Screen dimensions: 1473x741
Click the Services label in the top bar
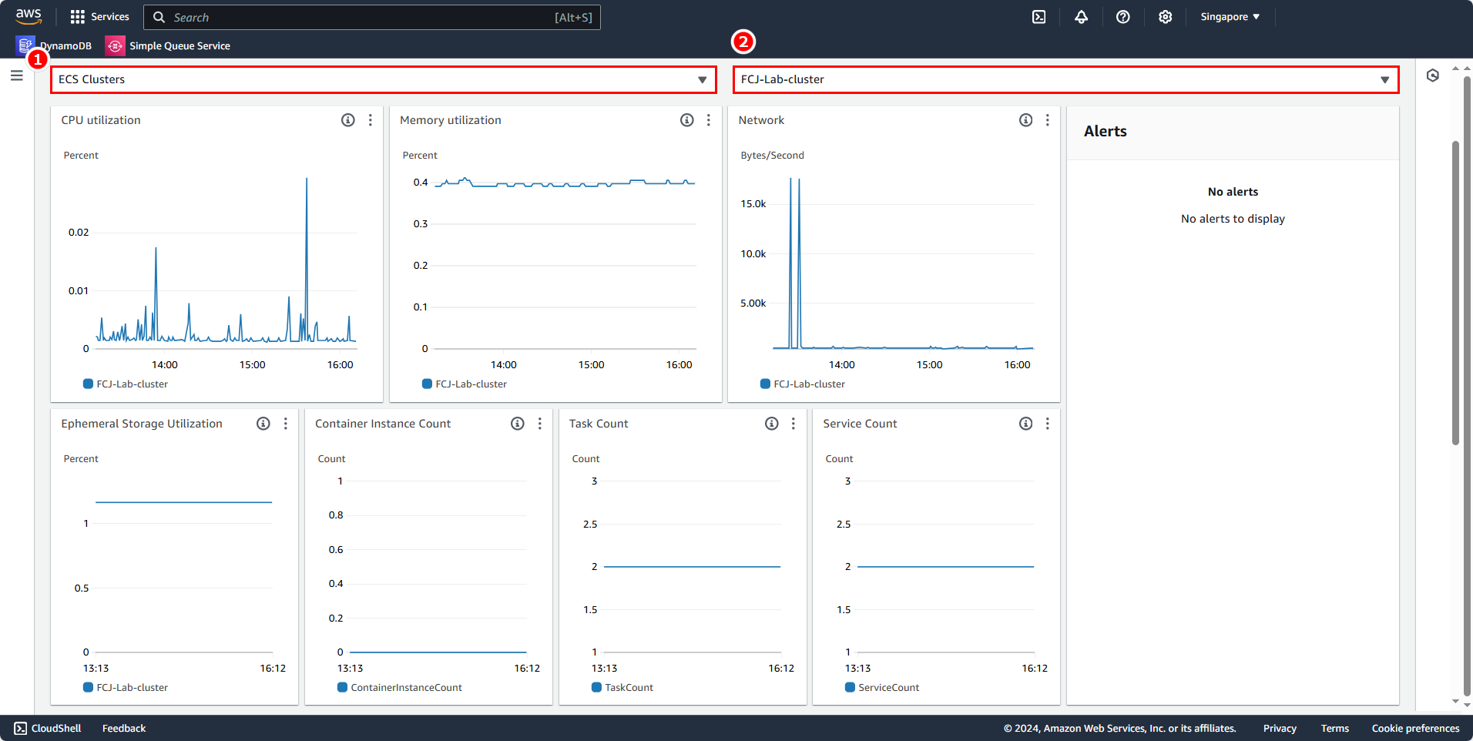tap(110, 16)
